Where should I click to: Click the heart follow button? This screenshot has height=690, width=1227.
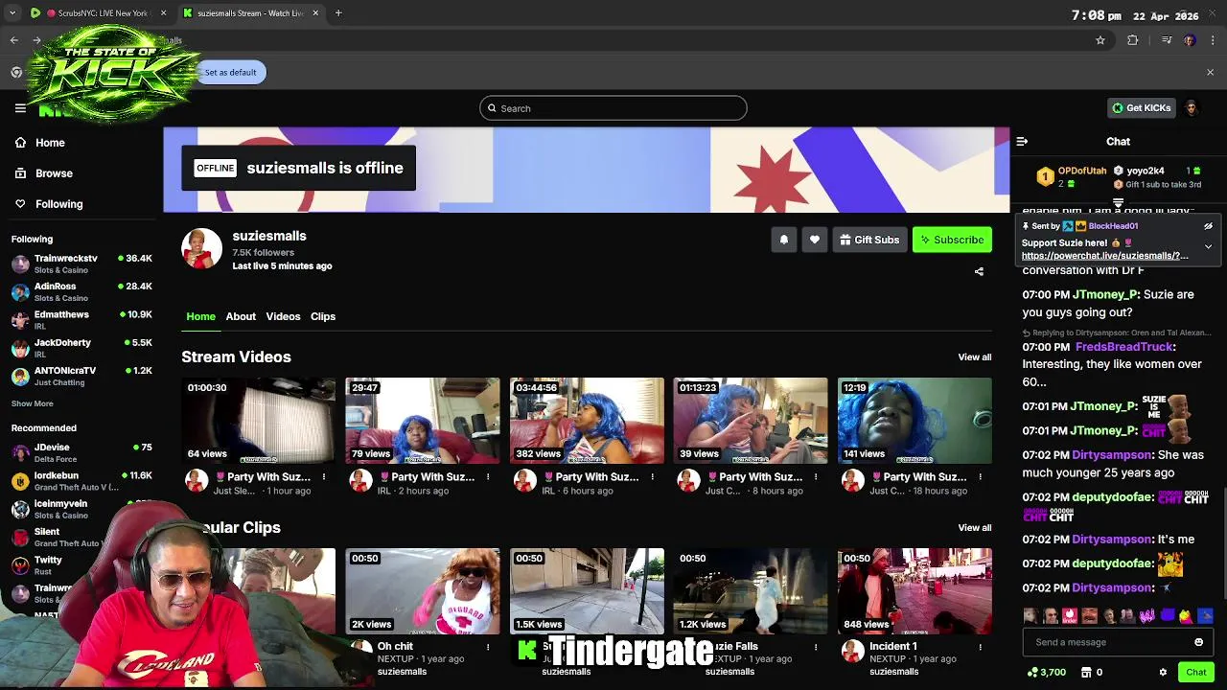pos(815,240)
